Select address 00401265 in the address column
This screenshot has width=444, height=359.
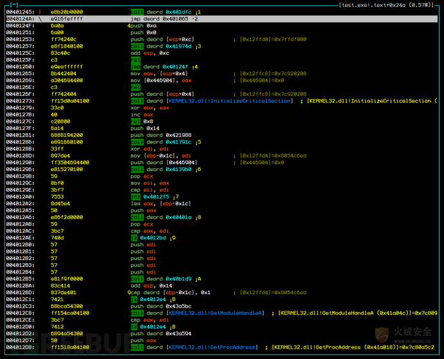20,73
